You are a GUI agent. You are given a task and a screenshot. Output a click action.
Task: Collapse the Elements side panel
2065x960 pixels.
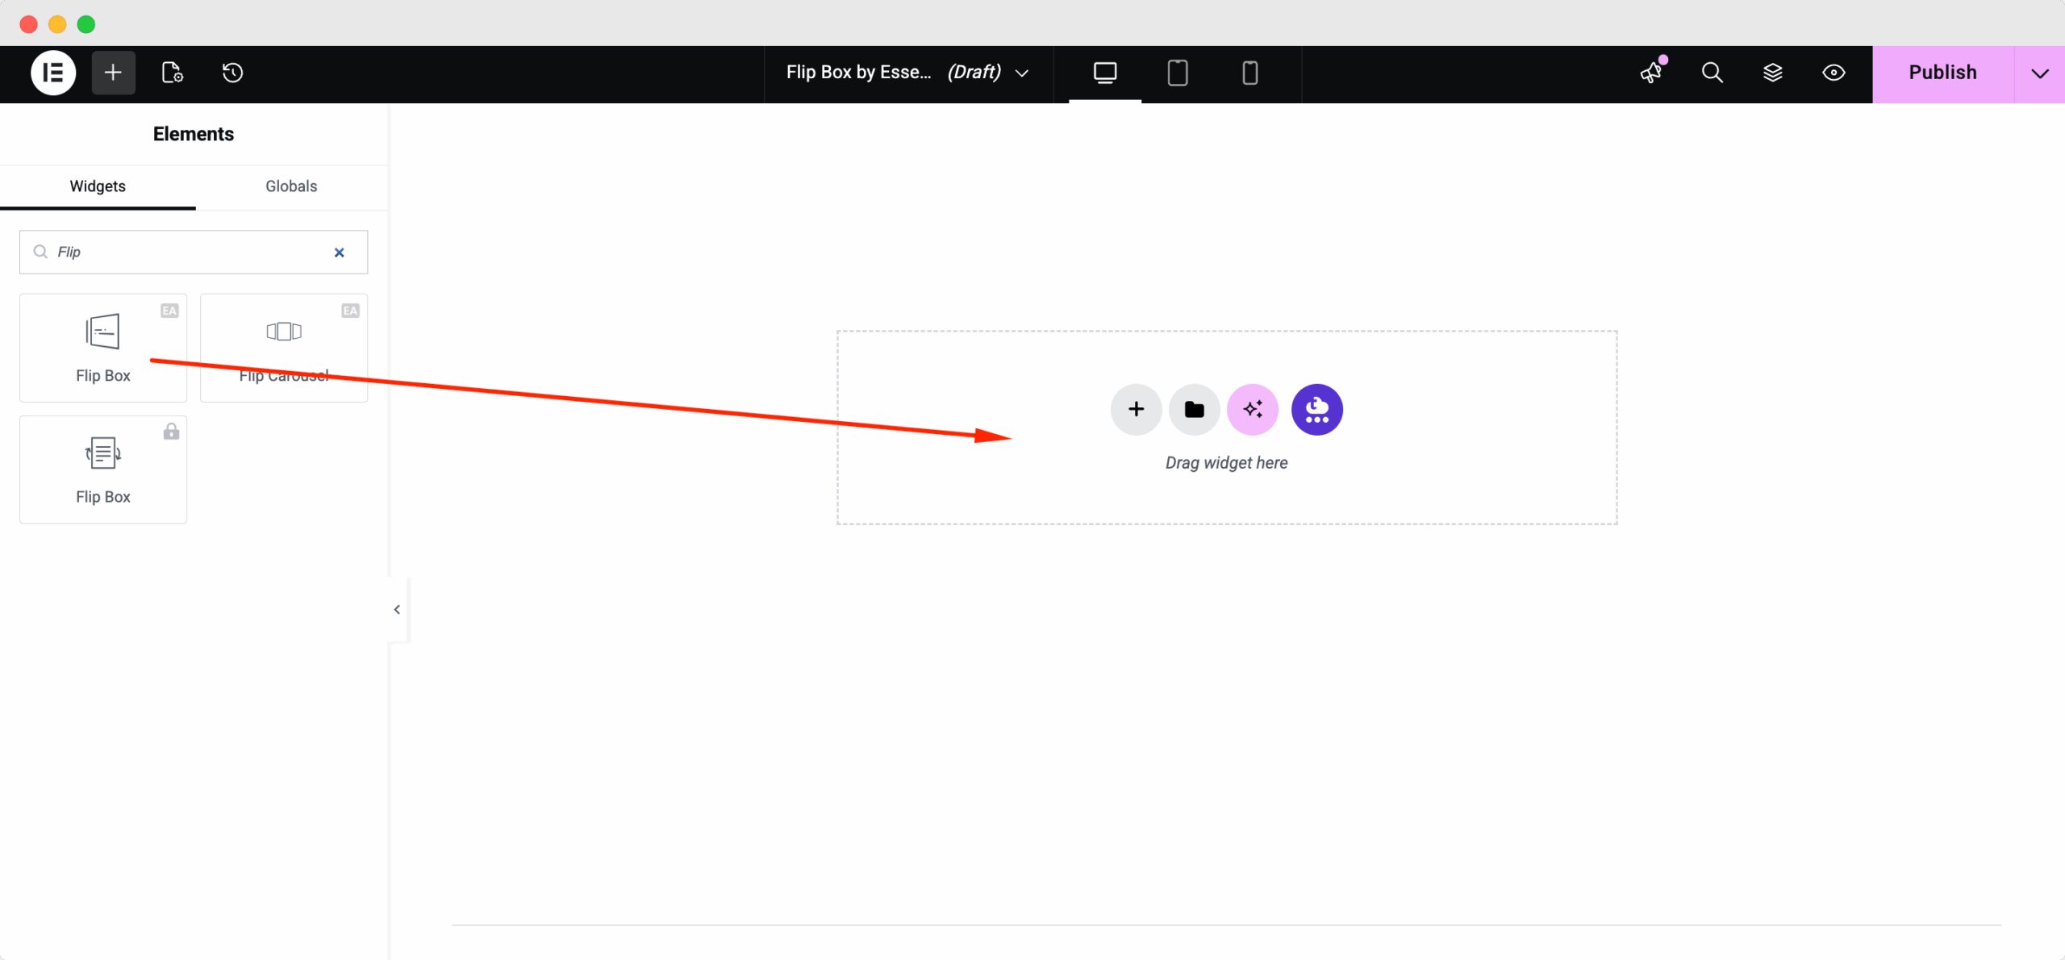coord(397,610)
